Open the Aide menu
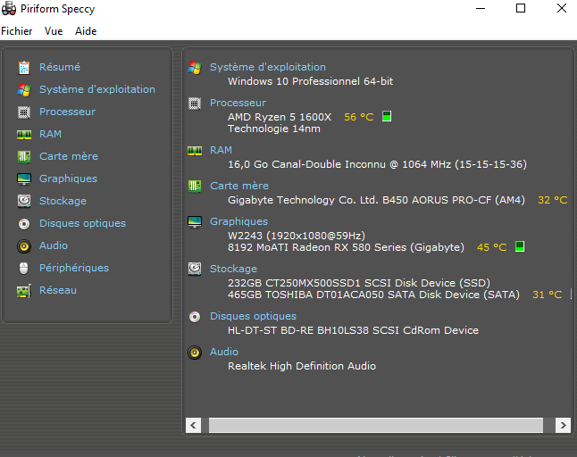Screen dimensions: 577x457 [86, 31]
